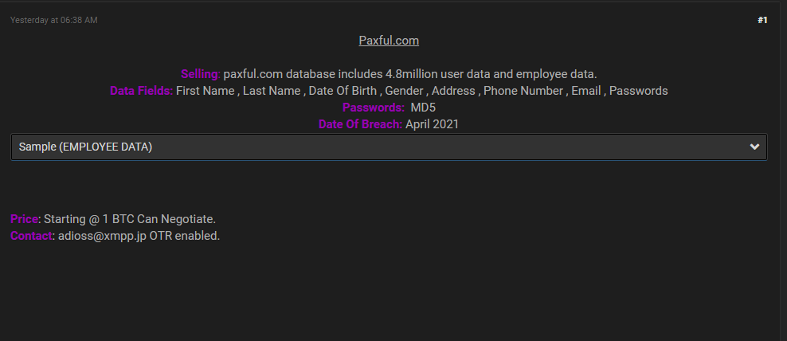Click Phone Number in the data fields
The height and width of the screenshot is (341, 787).
coord(523,91)
